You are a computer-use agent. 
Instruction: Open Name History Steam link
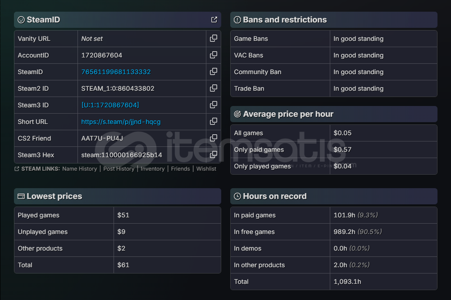(79, 169)
